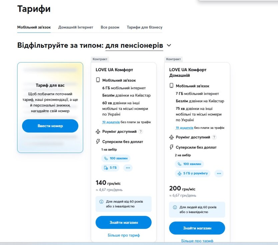Select the 5 ГБ у роумінгу superpower
278x245 pixels.
[x=192, y=173]
